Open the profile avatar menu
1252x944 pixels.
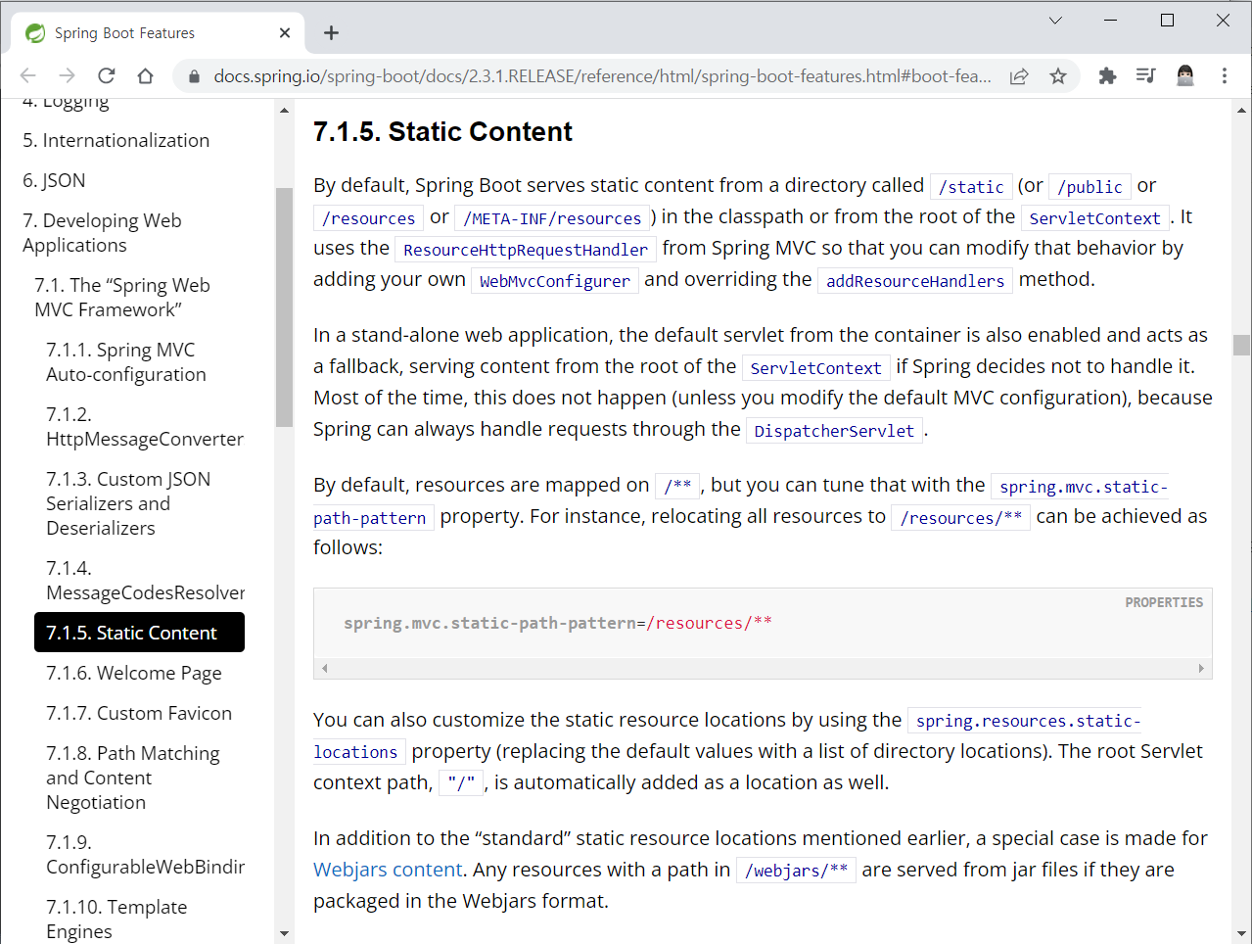(x=1185, y=76)
